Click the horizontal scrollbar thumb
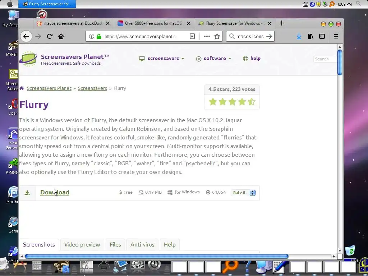 pos(157,256)
